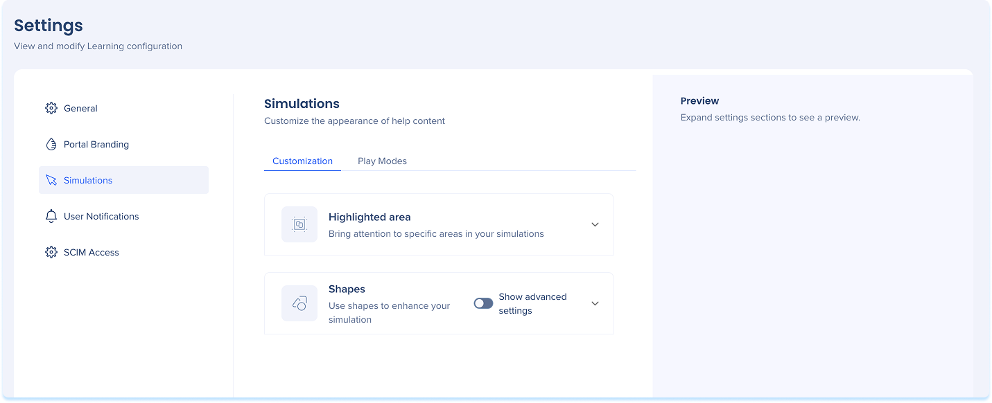Enable the Show advanced settings toggle
992x403 pixels.
[483, 303]
